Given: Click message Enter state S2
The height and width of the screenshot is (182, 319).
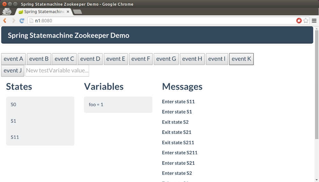Looking at the screenshot, I should coord(177,173).
